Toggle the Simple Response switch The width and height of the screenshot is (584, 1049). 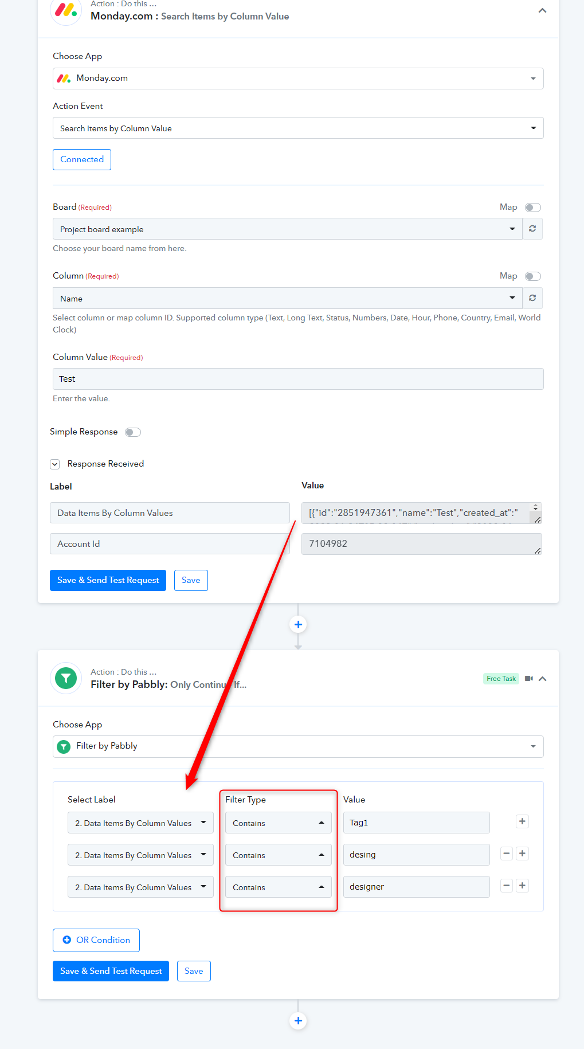tap(133, 432)
